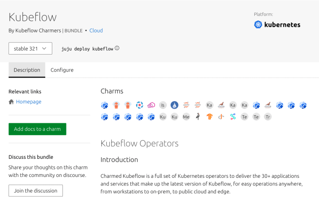The width and height of the screenshot is (319, 200).
Task: Click the Jupyter icon adjacent to the 'Ka' icon
Action: 198,105
